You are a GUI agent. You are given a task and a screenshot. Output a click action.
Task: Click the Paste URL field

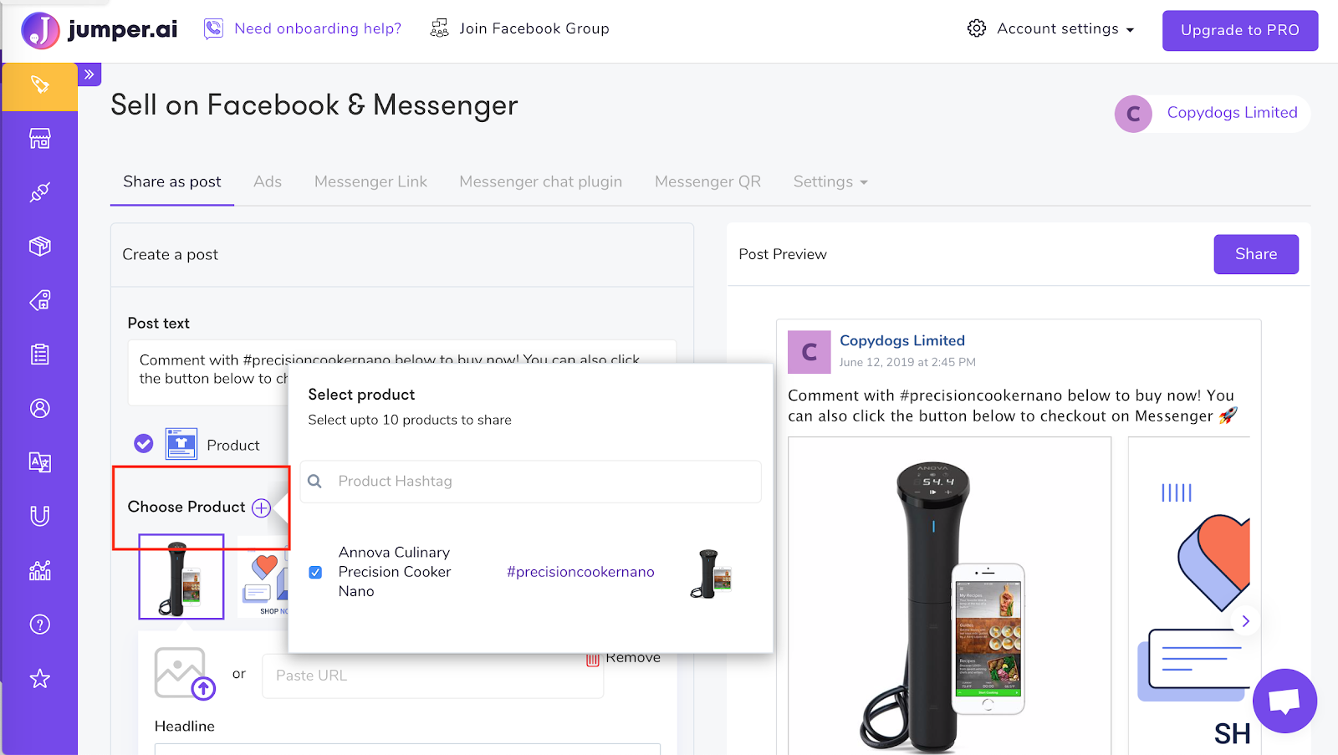(x=433, y=676)
